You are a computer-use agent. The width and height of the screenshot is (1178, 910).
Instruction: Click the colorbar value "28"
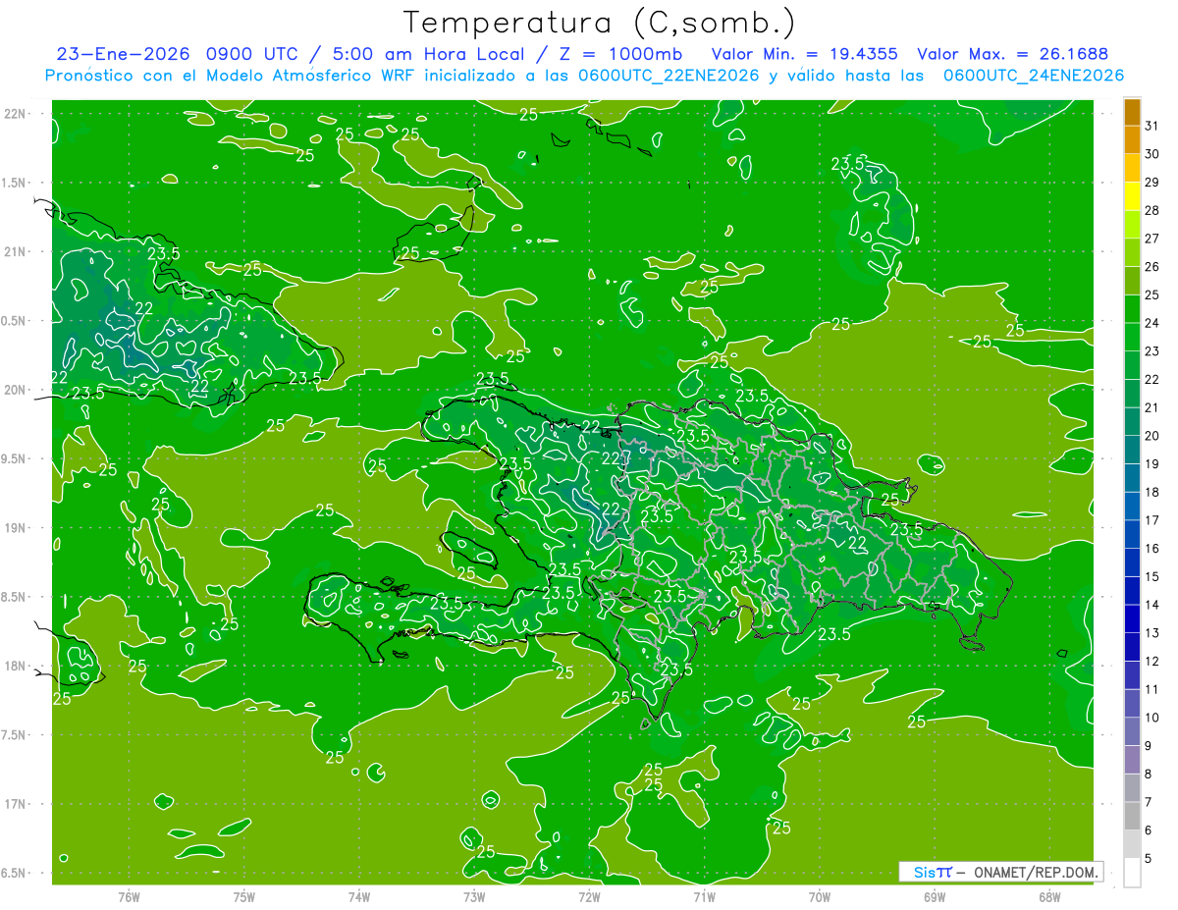click(1152, 210)
